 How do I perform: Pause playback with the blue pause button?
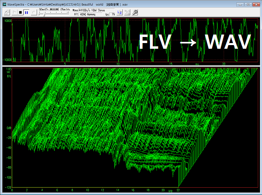26,12
